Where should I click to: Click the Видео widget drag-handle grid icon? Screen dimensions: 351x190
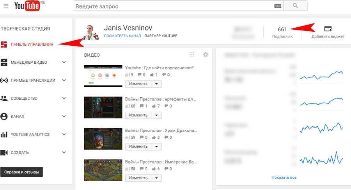tap(192, 54)
